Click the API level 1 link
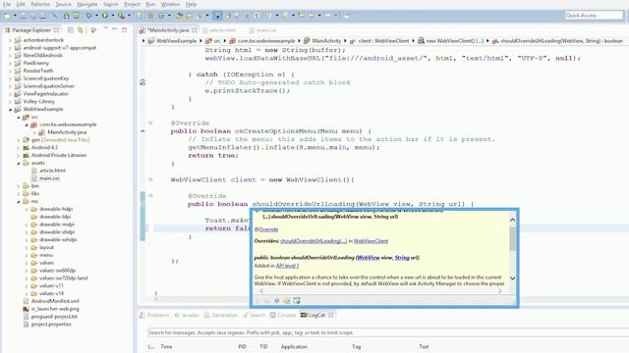The height and width of the screenshot is (353, 629). click(287, 266)
